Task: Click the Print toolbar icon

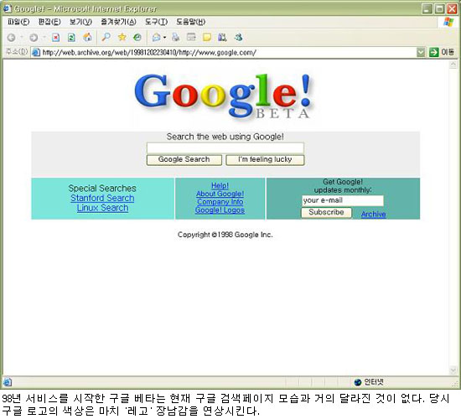Action: tap(175, 37)
